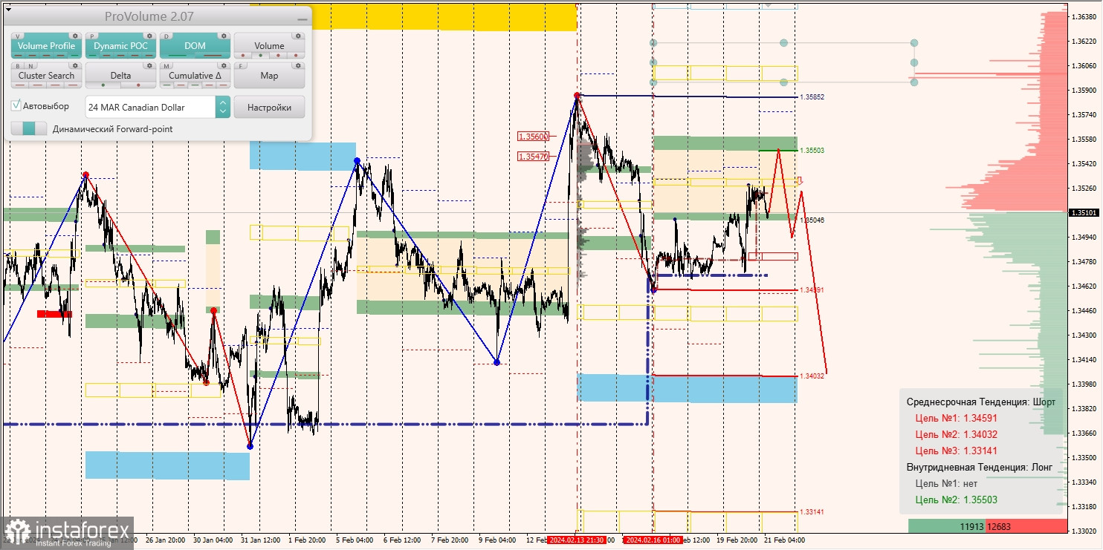Click the D hotkey badge on DOM
This screenshot has height=550, width=1103.
pos(166,36)
